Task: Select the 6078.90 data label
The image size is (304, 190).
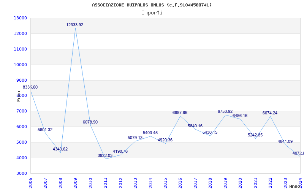Action: (x=90, y=122)
